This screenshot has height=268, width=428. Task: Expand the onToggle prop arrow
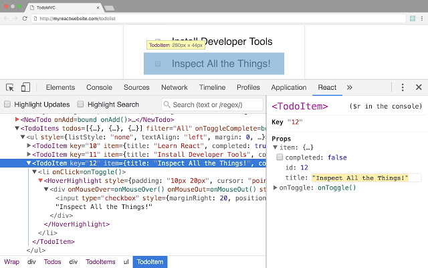pos(275,188)
